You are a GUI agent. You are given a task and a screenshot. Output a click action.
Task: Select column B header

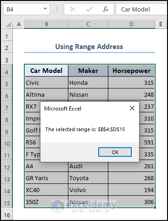pyautogui.click(x=46, y=24)
